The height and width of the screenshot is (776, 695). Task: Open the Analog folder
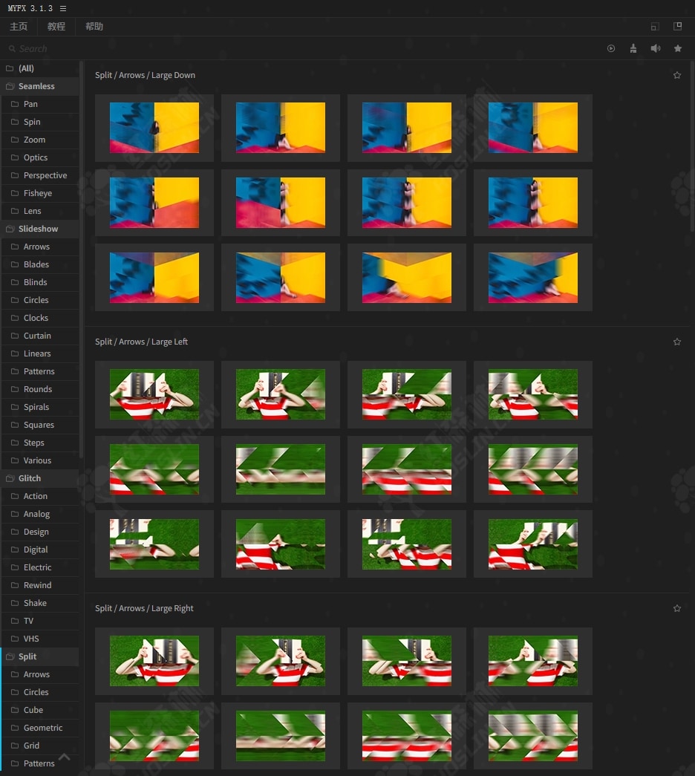tap(40, 514)
